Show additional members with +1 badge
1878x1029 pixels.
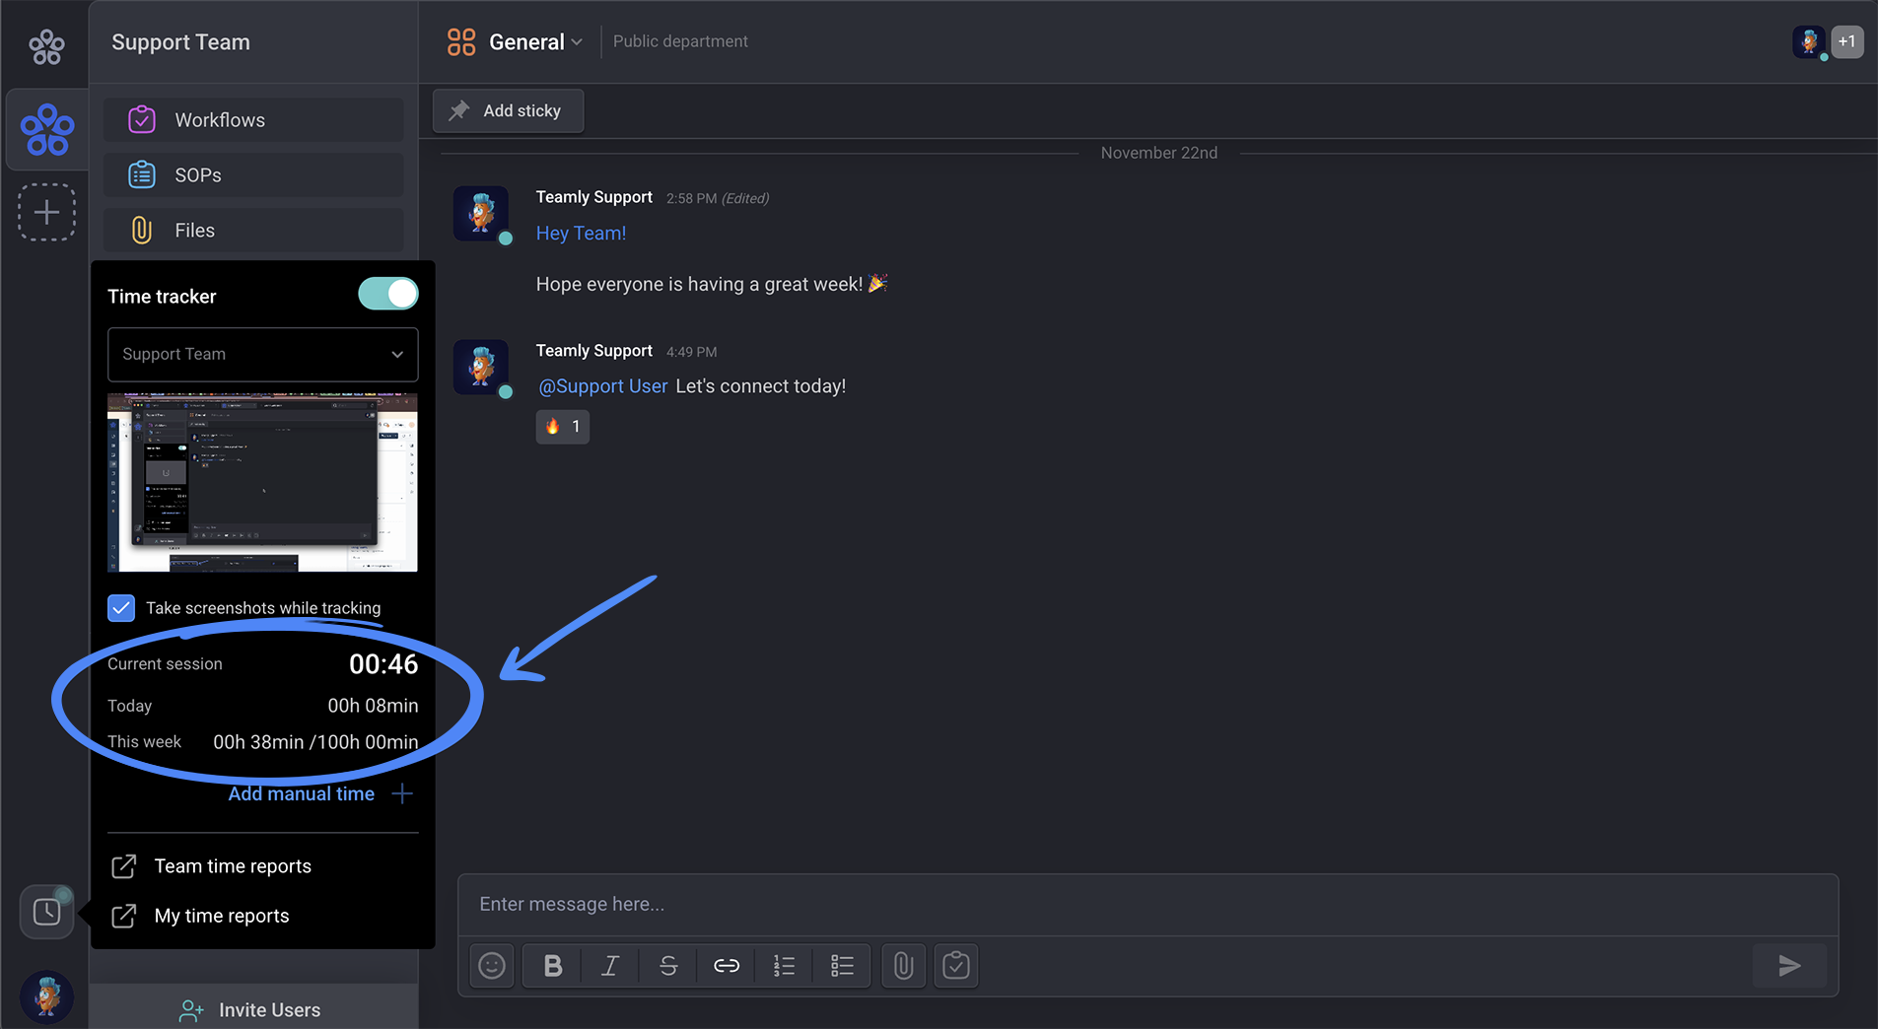point(1847,41)
